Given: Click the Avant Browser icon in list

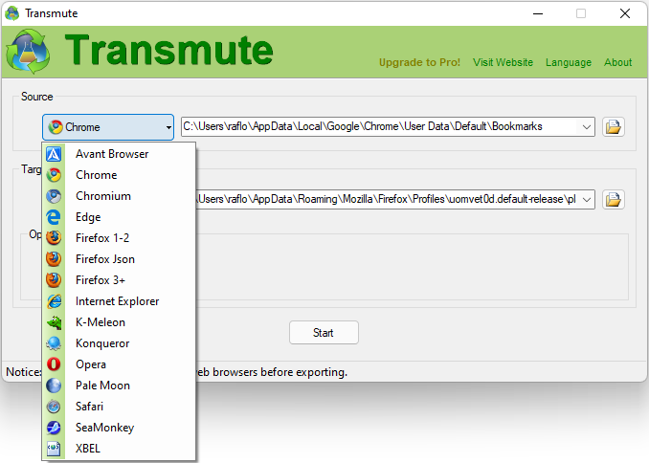Looking at the screenshot, I should coord(54,154).
